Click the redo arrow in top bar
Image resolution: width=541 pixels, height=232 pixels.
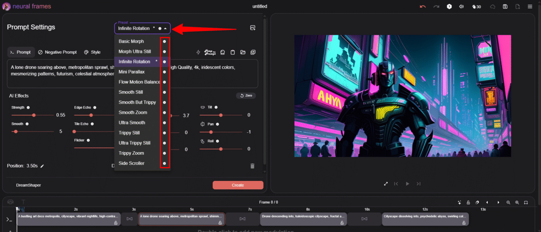436,7
